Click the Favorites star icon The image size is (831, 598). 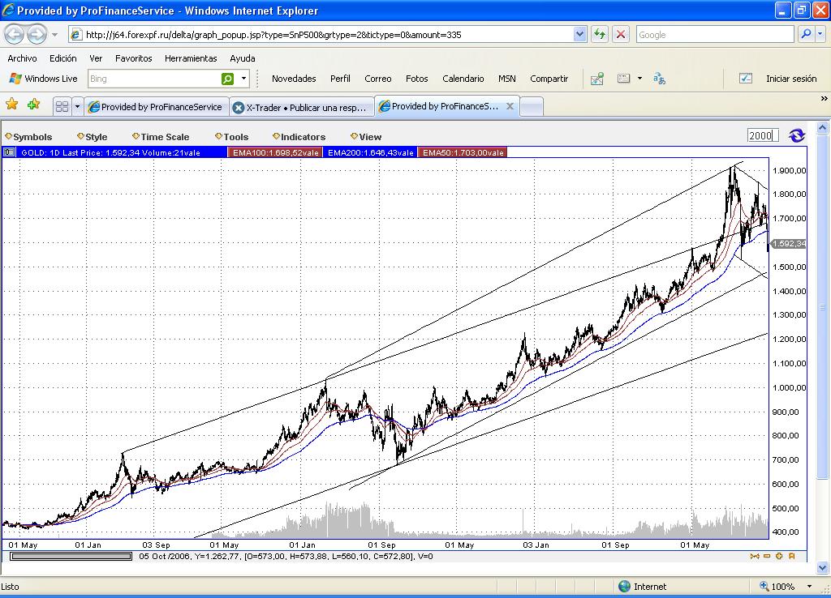(x=12, y=105)
